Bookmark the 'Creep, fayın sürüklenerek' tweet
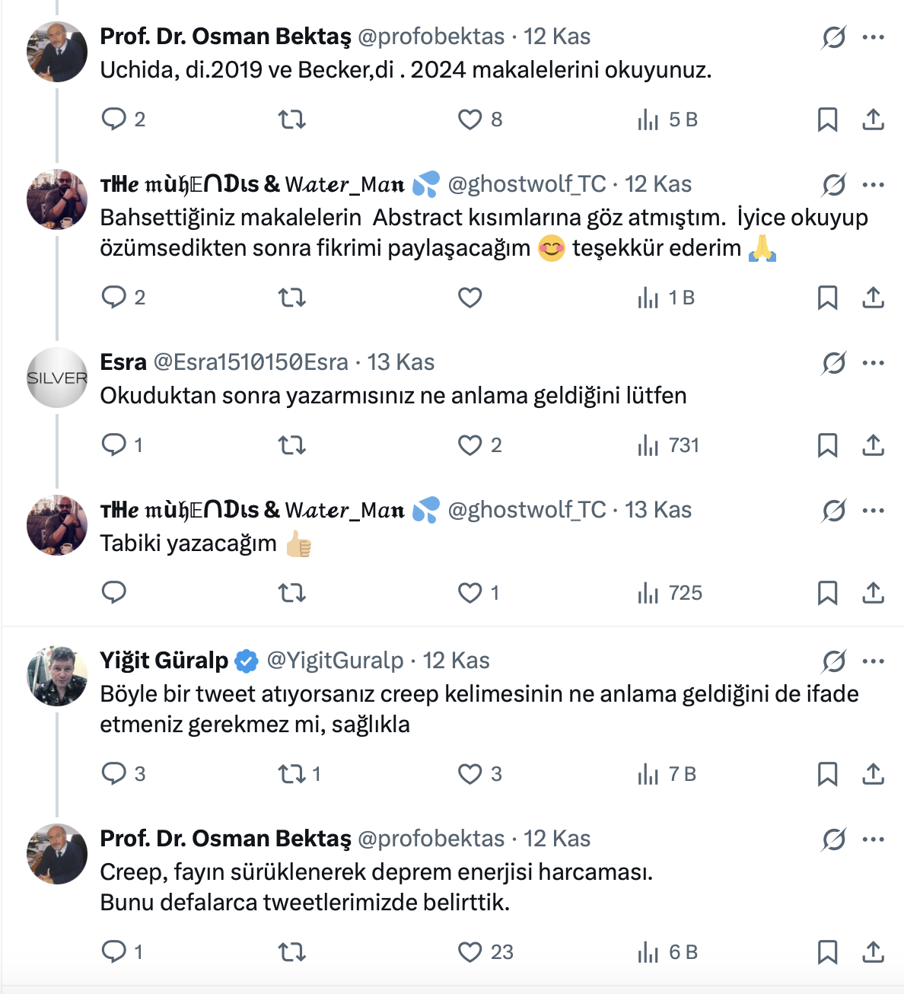Viewport: 904px width, 994px height. (827, 952)
